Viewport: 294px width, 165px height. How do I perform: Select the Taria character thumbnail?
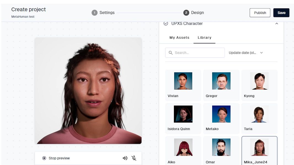259,114
